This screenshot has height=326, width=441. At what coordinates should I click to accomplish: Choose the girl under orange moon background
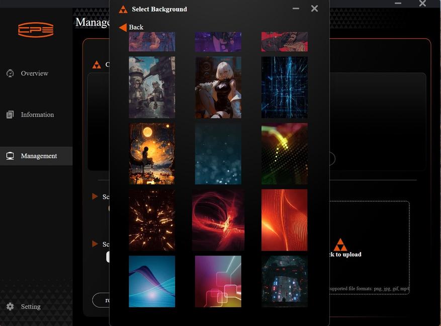pyautogui.click(x=152, y=153)
